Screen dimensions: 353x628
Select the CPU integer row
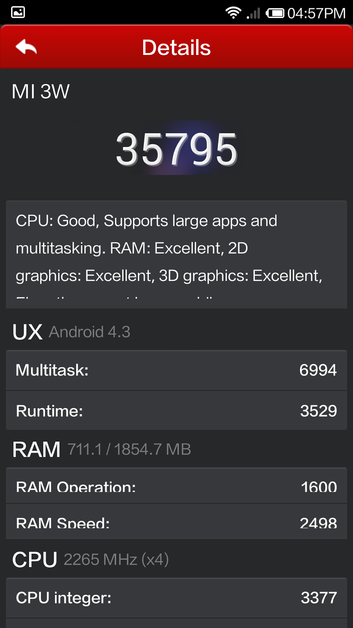click(x=176, y=598)
